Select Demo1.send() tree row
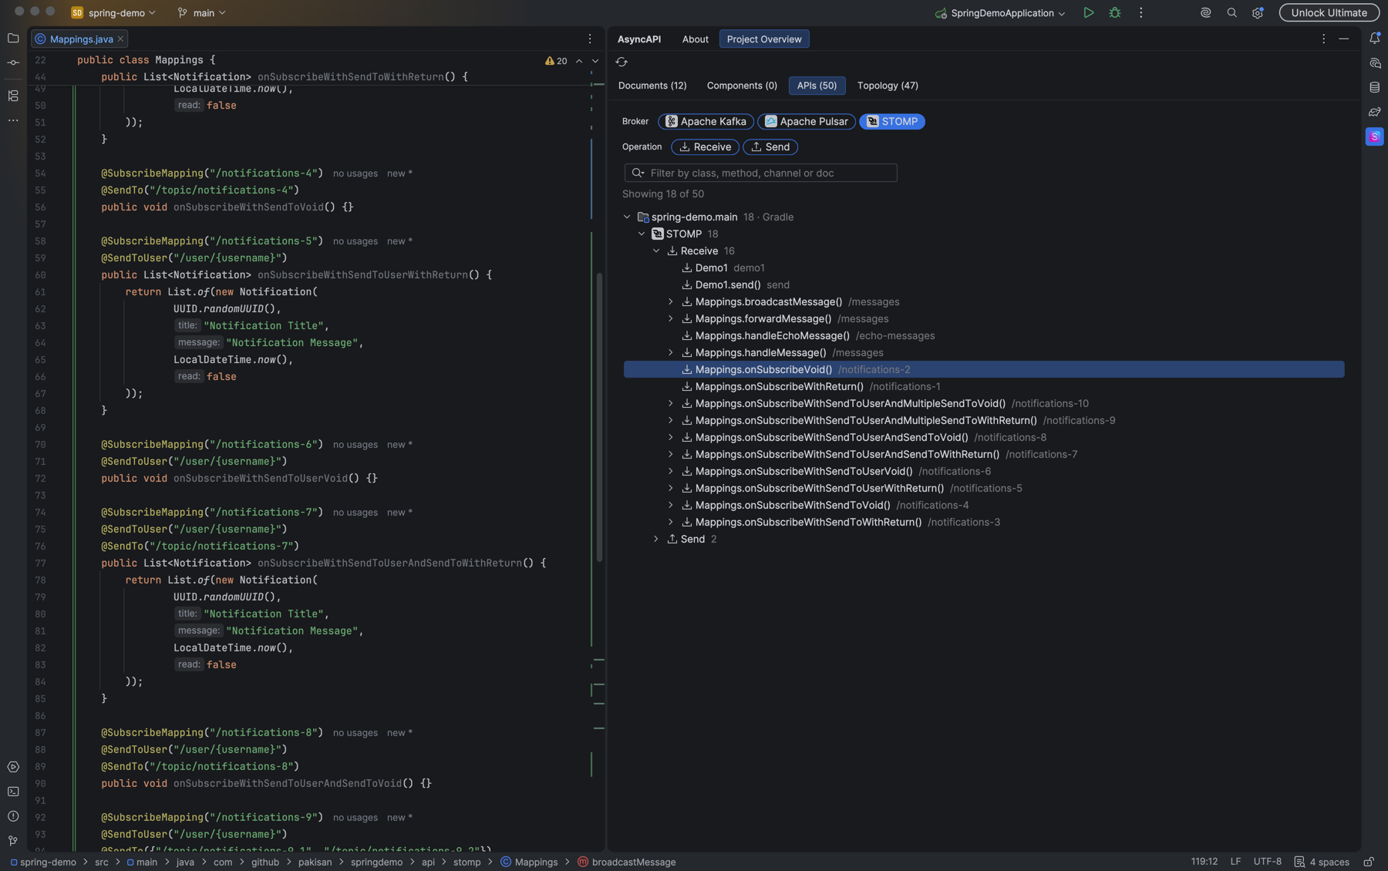 (984, 285)
